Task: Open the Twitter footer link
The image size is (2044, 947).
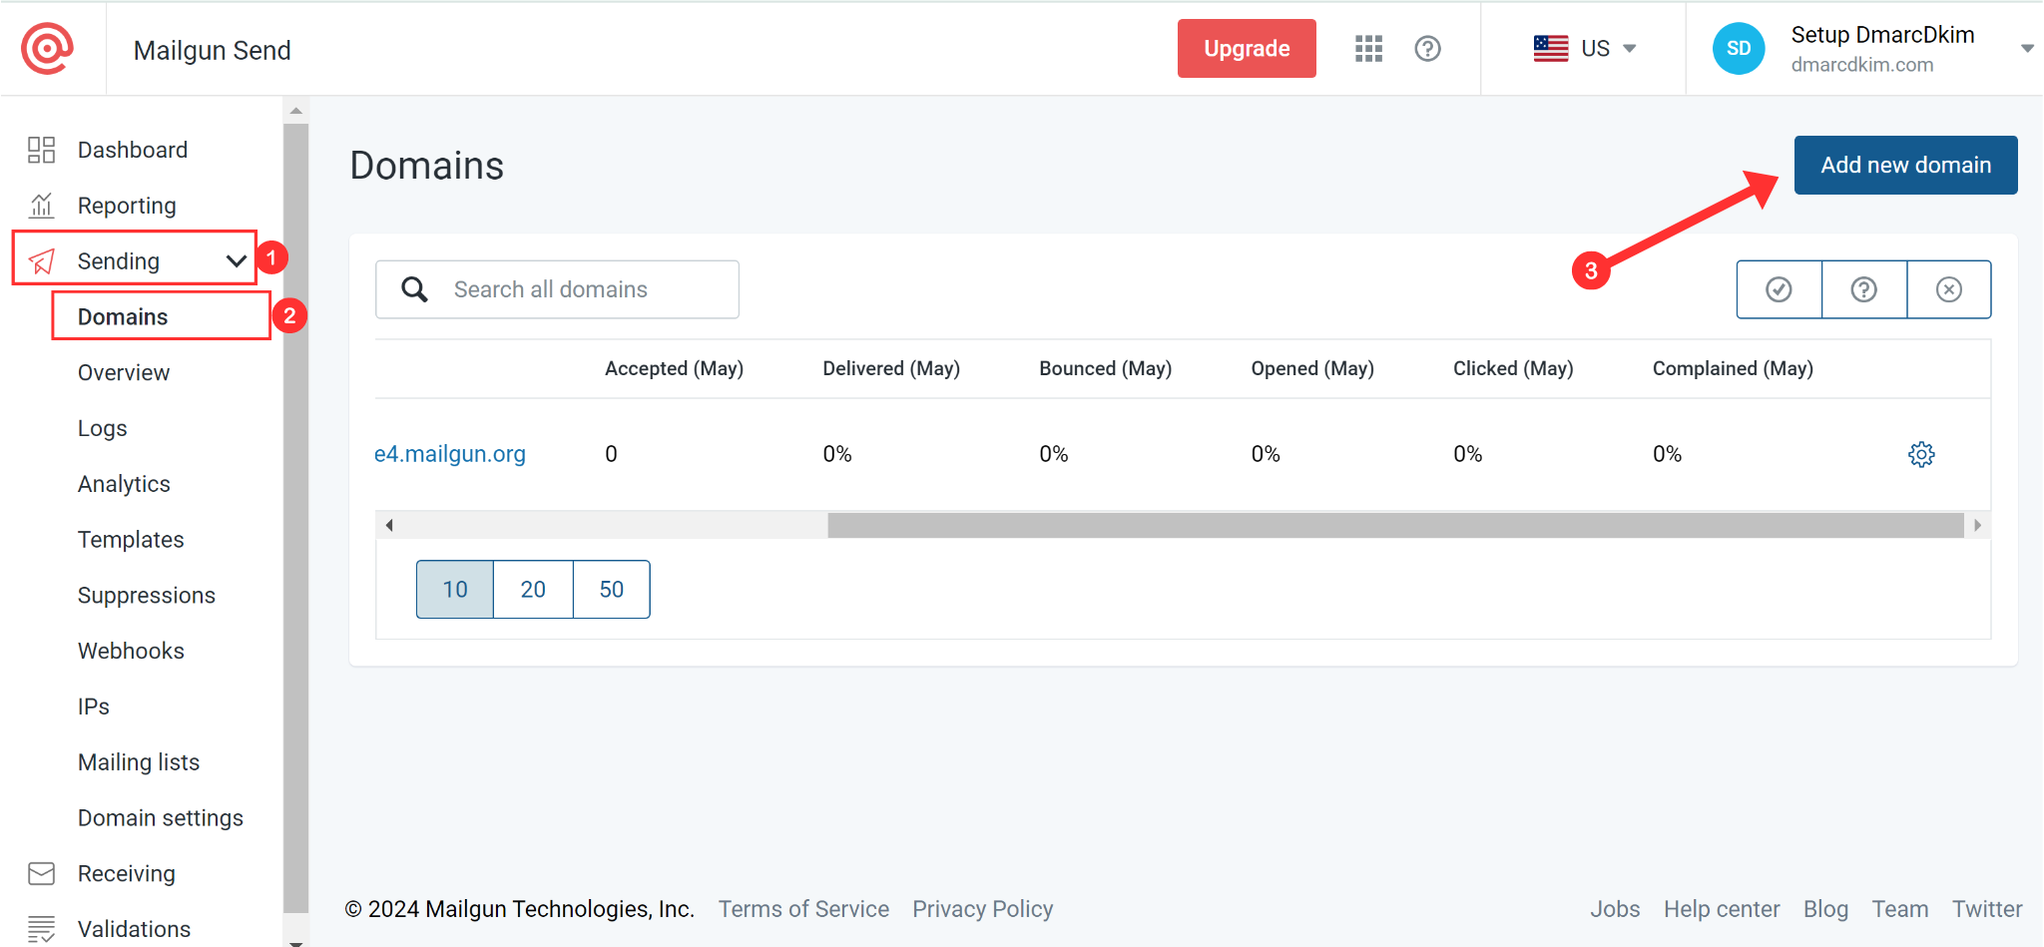Action: point(1987,909)
